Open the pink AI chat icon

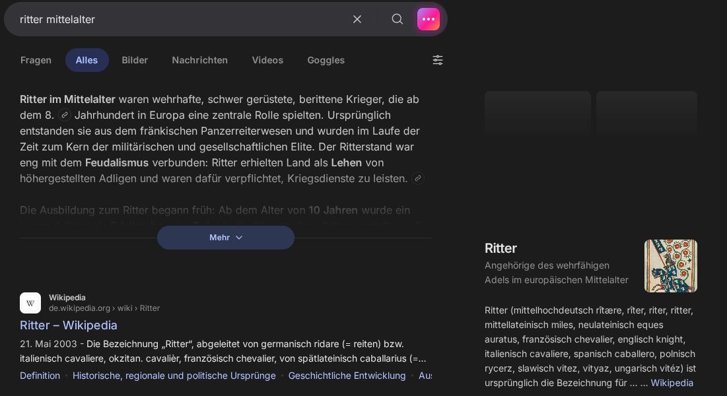click(429, 19)
